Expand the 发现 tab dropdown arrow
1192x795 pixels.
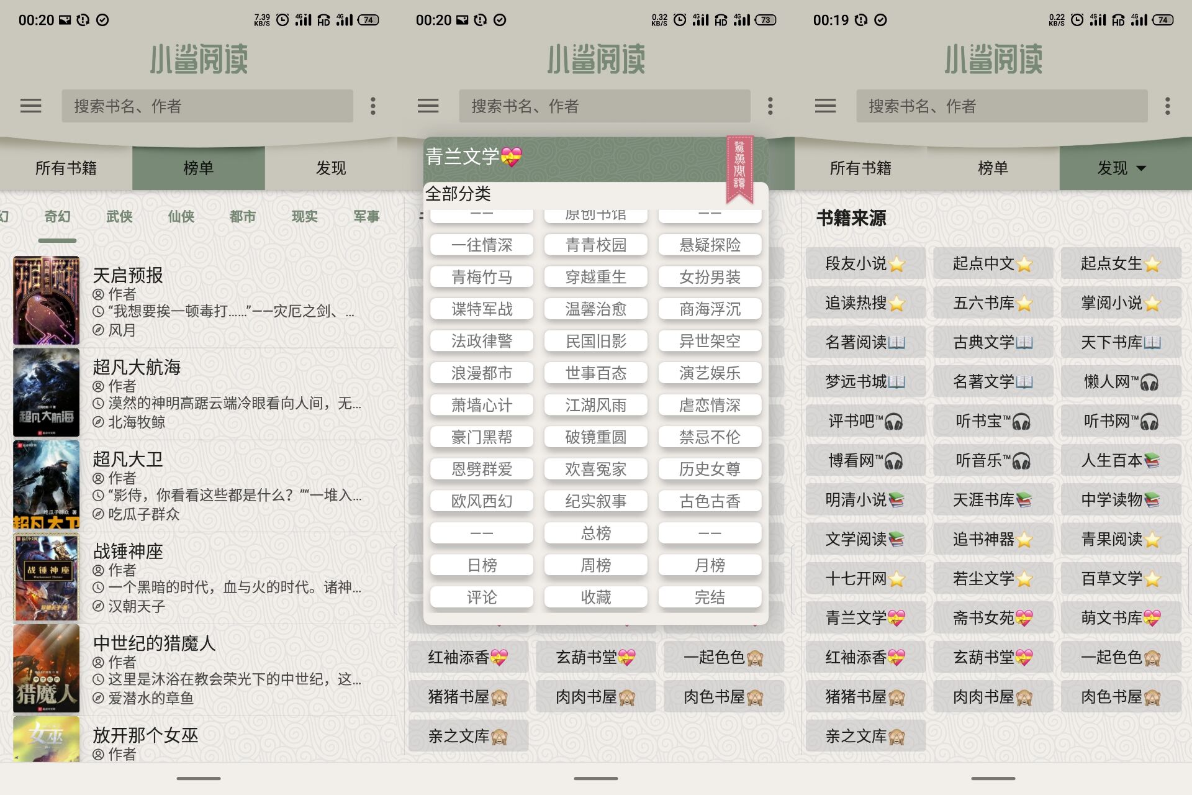[x=1141, y=168]
